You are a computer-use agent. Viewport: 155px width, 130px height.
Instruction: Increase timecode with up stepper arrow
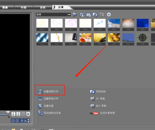tap(28, 120)
